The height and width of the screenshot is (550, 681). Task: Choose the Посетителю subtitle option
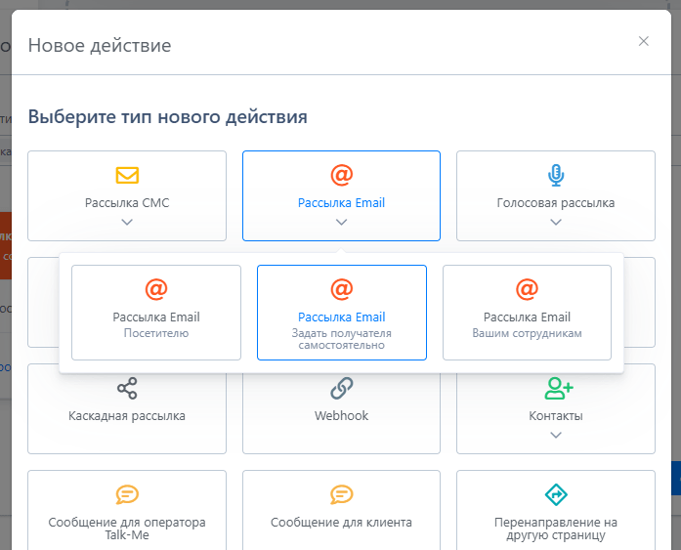click(156, 333)
